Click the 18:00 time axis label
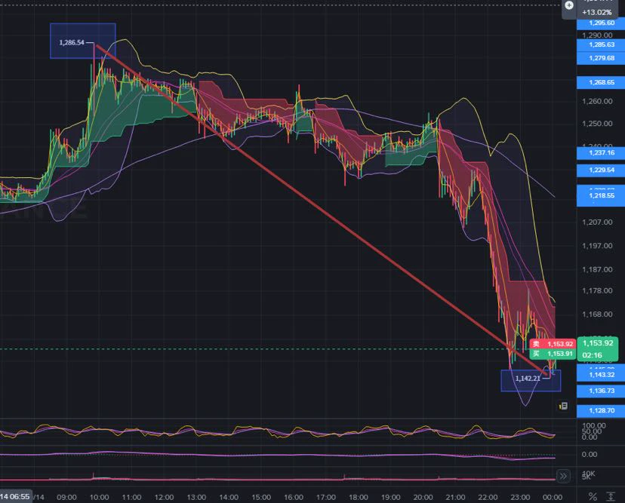 point(359,497)
